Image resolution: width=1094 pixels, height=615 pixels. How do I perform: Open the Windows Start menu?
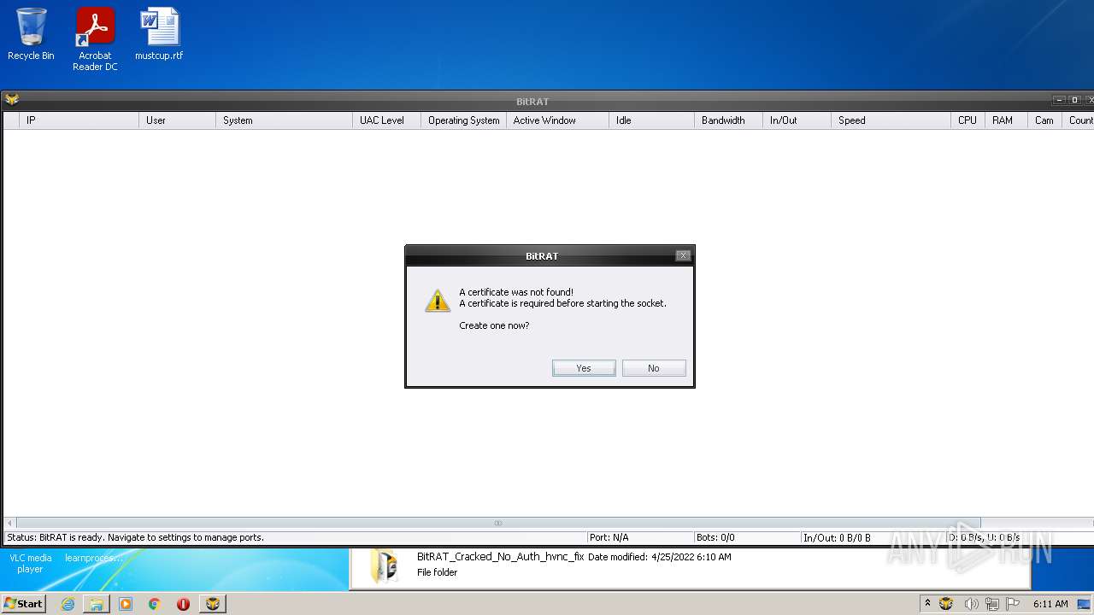(23, 603)
